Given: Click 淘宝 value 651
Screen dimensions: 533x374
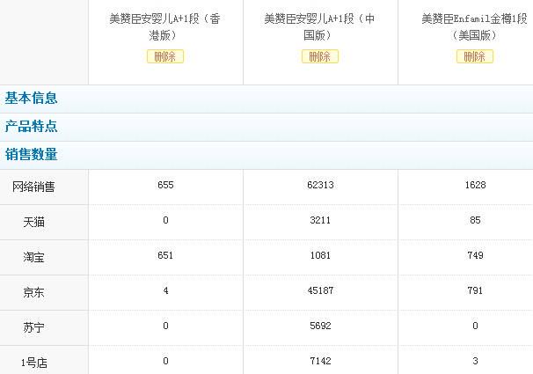Looking at the screenshot, I should [165, 255].
